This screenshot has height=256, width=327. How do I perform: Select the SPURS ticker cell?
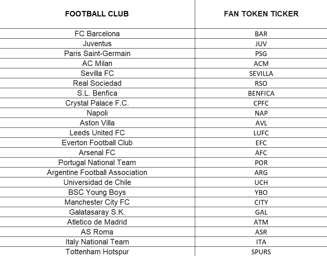(261, 252)
